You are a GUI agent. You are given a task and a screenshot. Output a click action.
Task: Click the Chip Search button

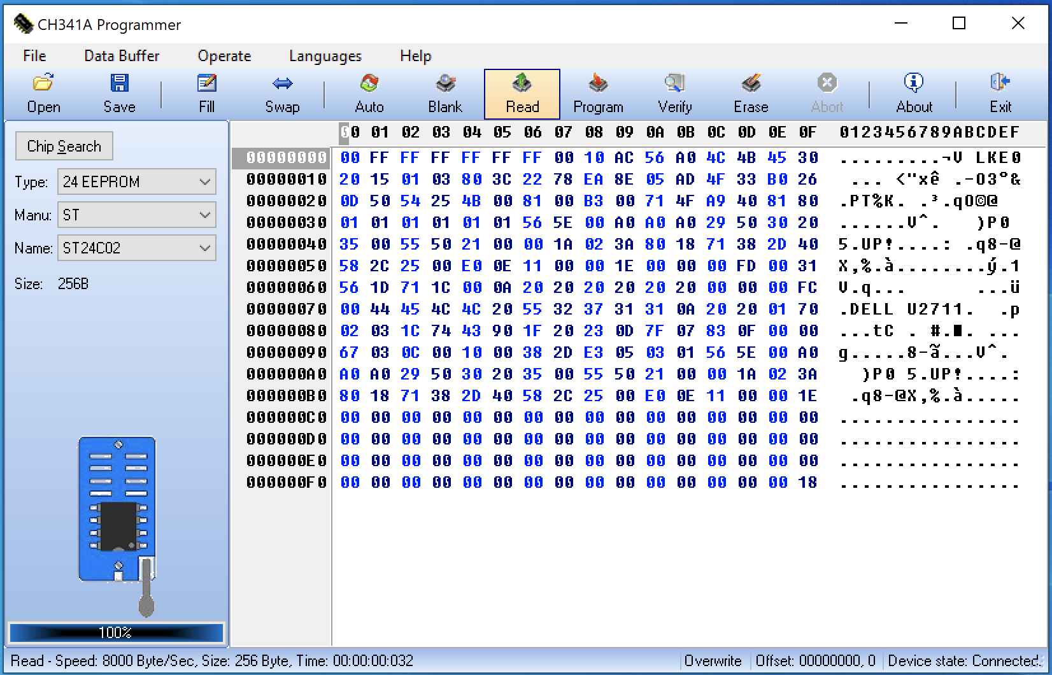[64, 146]
